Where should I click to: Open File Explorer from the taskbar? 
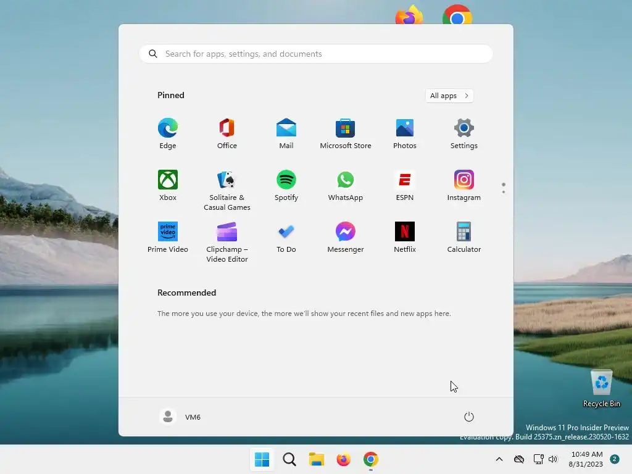tap(317, 459)
